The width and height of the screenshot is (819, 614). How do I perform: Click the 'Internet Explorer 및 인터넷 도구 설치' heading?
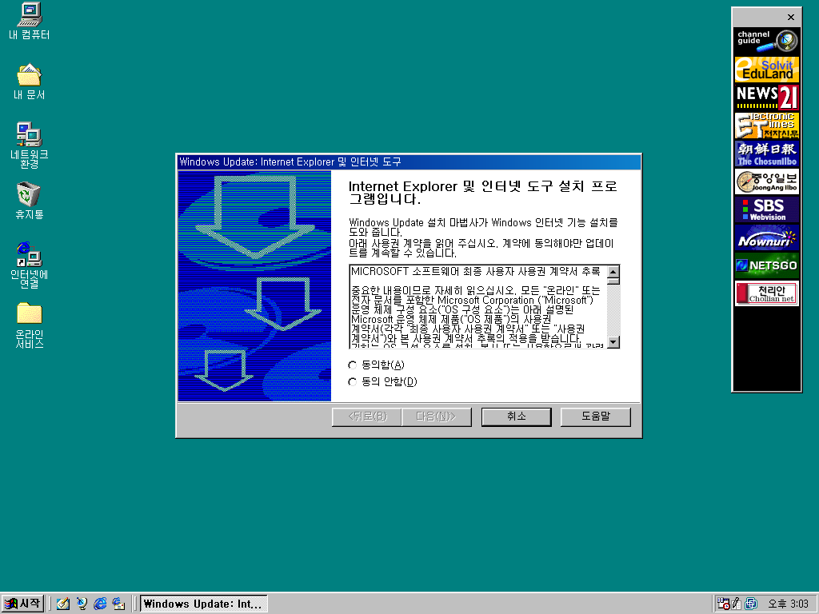(482, 192)
